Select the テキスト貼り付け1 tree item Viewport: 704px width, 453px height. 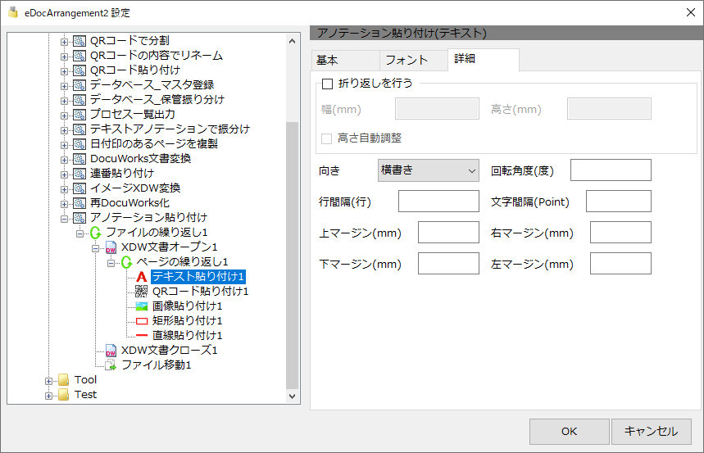198,277
